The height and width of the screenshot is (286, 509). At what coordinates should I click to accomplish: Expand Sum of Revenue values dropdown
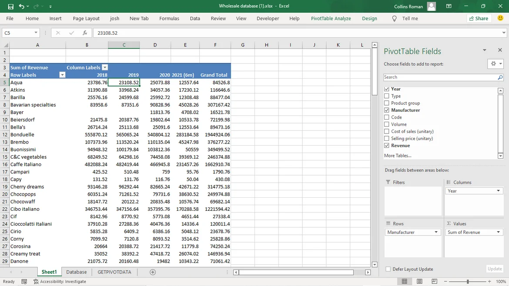499,232
